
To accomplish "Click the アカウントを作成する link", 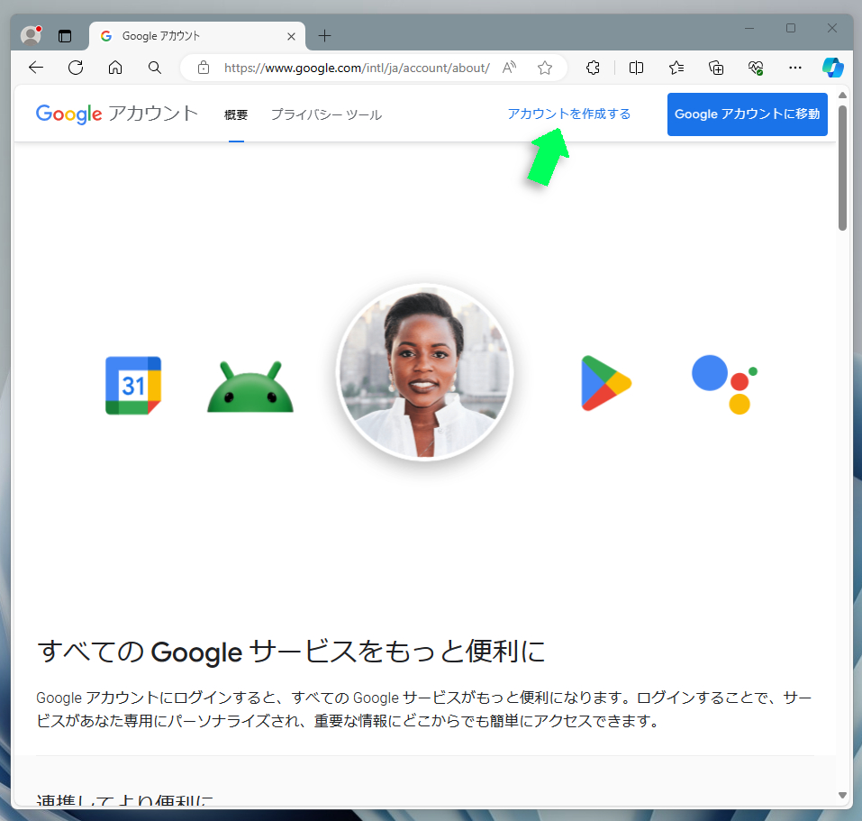I will pos(569,114).
